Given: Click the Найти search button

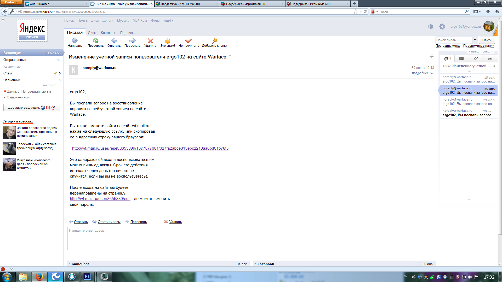Looking at the screenshot, I should point(487,40).
